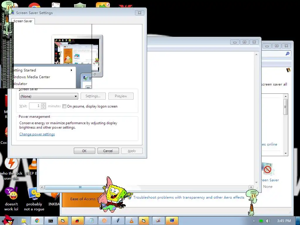Open the Yahoo 'doesn't work lol' desktop icon

(x=11, y=199)
